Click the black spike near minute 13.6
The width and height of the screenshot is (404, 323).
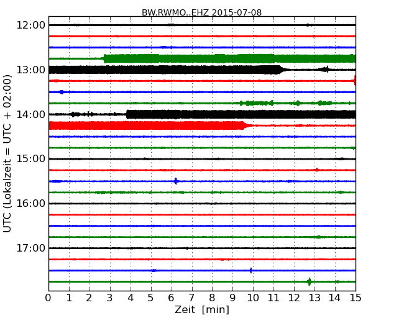point(327,69)
